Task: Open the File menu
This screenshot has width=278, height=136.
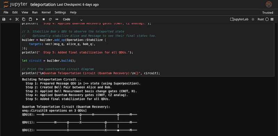Action: [6, 12]
